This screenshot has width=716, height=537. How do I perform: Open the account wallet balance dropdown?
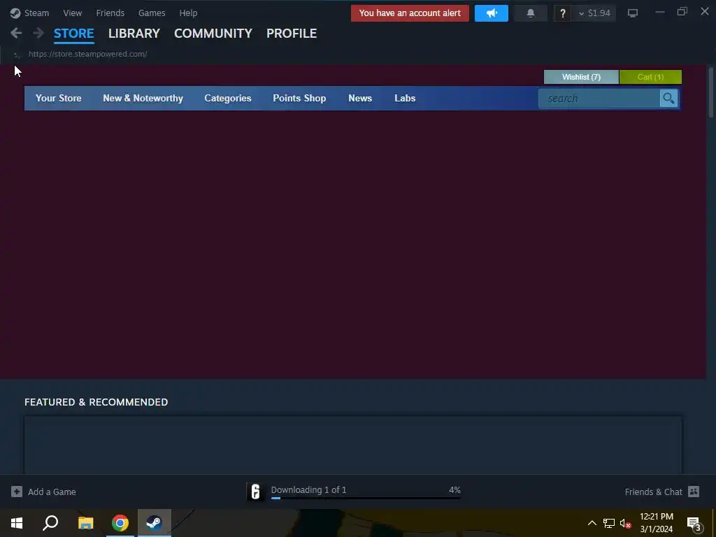tap(594, 13)
